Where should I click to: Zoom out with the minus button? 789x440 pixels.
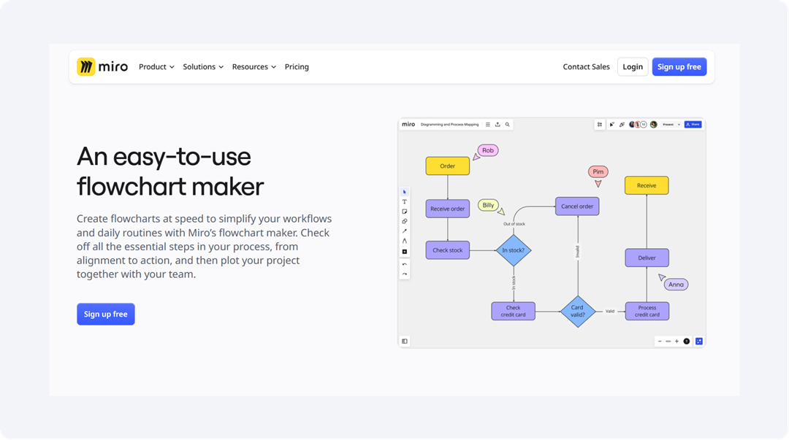click(x=660, y=341)
